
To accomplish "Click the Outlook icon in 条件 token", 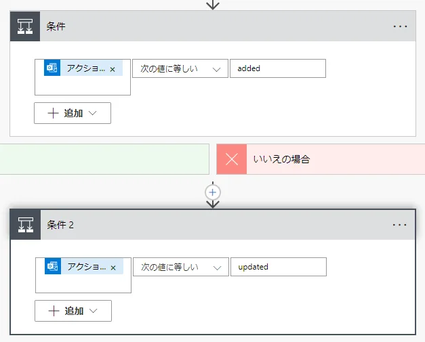I will pos(52,68).
